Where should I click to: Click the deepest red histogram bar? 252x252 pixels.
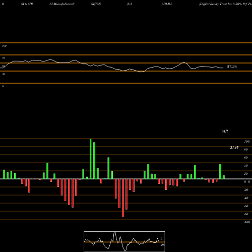pos(123,198)
